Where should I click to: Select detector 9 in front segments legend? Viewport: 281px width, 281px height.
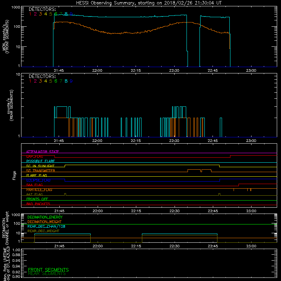[x=71, y=14]
